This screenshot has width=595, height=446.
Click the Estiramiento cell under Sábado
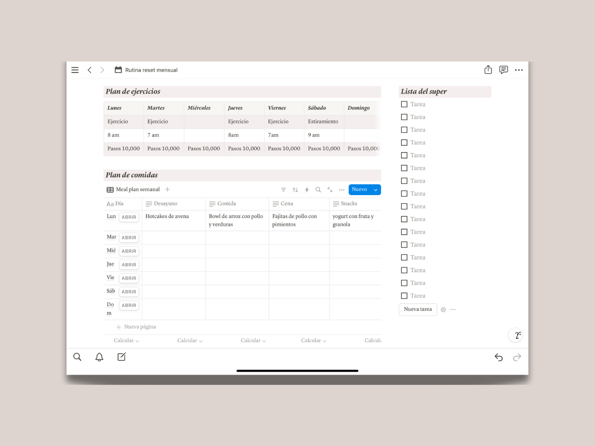(324, 122)
